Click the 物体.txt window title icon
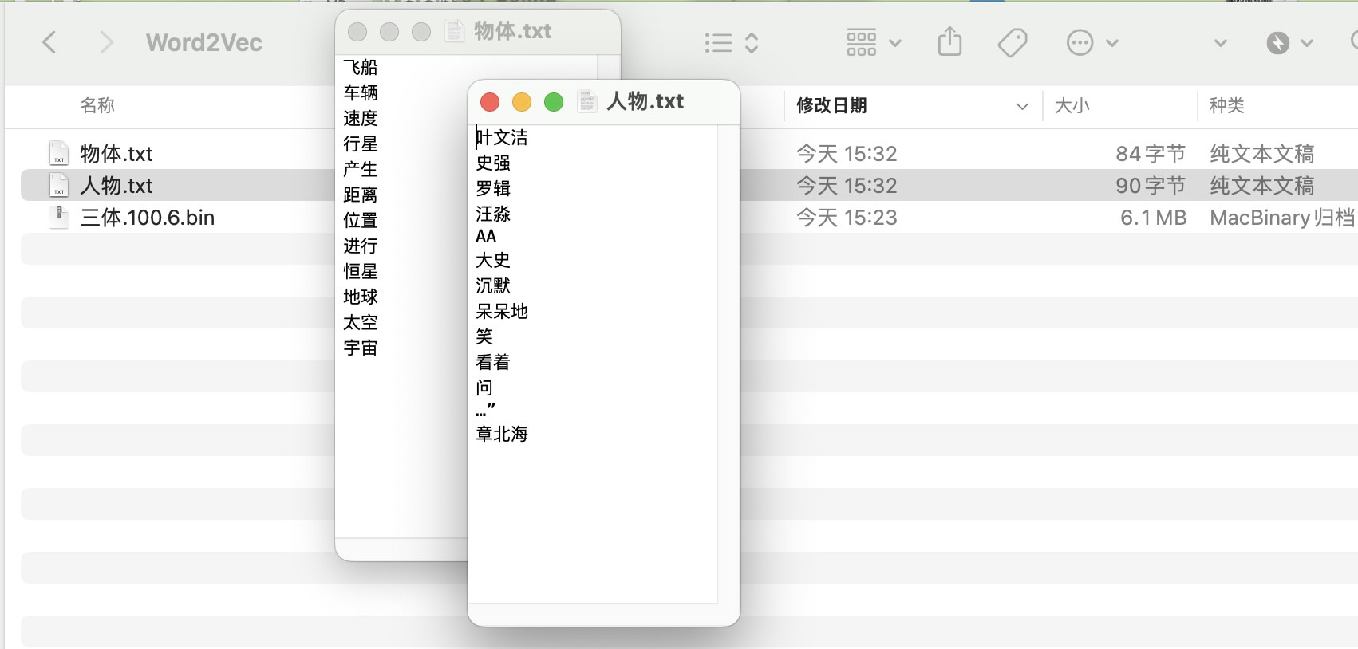1358x649 pixels. pos(455,31)
